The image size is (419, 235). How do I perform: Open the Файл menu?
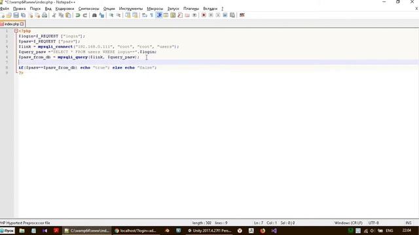click(x=5, y=8)
